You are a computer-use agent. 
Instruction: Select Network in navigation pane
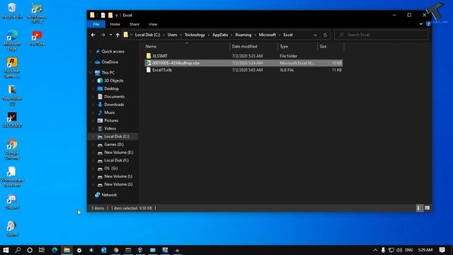[x=109, y=195]
